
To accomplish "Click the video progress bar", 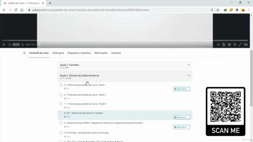I will point(125,40).
